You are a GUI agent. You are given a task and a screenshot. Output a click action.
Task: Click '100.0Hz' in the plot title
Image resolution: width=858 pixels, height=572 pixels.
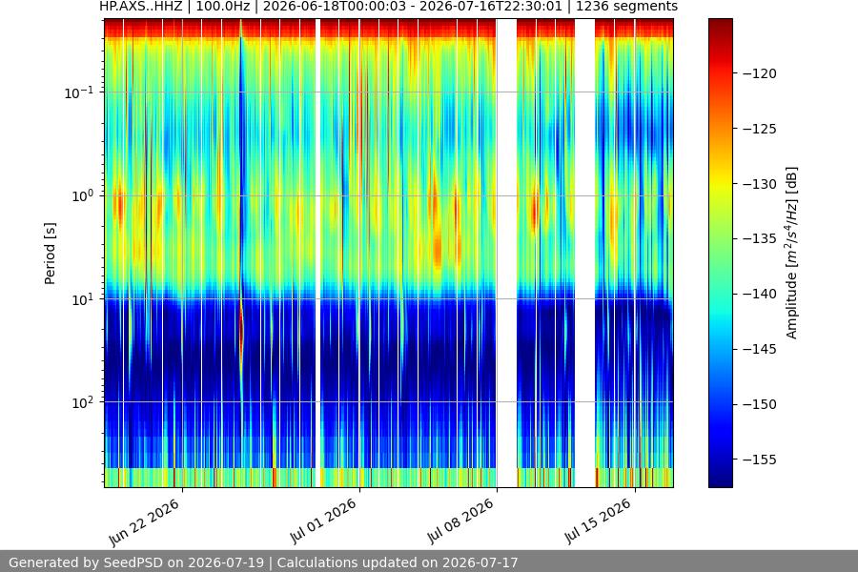point(223,7)
